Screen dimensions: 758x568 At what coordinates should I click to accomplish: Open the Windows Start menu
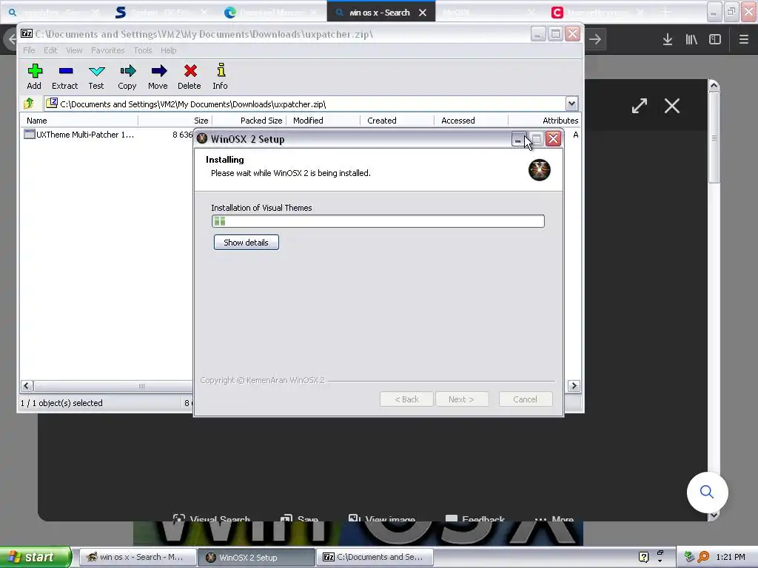(x=35, y=557)
